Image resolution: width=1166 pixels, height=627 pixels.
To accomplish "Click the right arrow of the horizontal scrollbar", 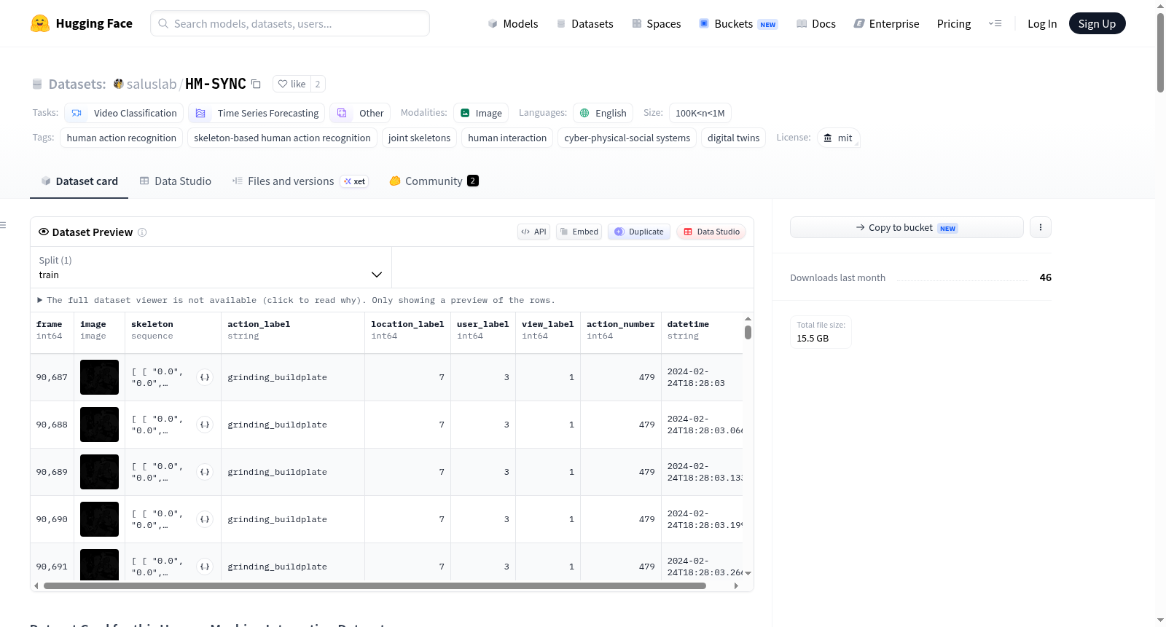I will [736, 585].
